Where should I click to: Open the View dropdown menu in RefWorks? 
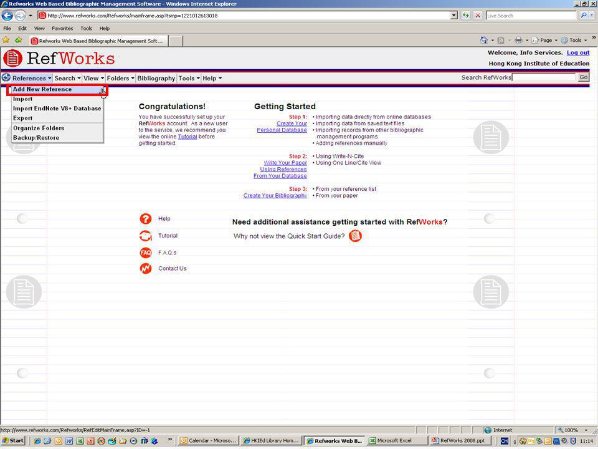coord(93,79)
